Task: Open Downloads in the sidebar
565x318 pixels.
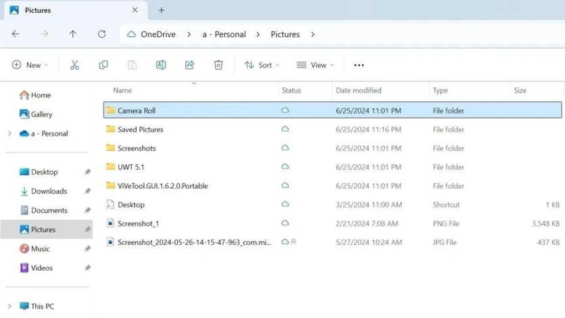Action: pos(44,191)
